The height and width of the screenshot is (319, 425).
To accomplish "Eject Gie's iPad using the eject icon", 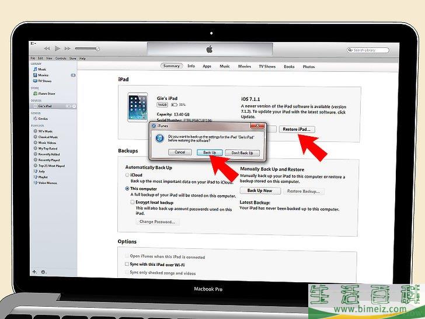I will [74, 106].
